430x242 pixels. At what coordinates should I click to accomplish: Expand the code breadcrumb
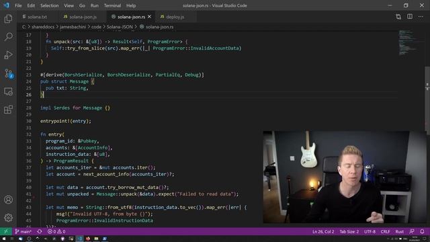[x=96, y=27]
